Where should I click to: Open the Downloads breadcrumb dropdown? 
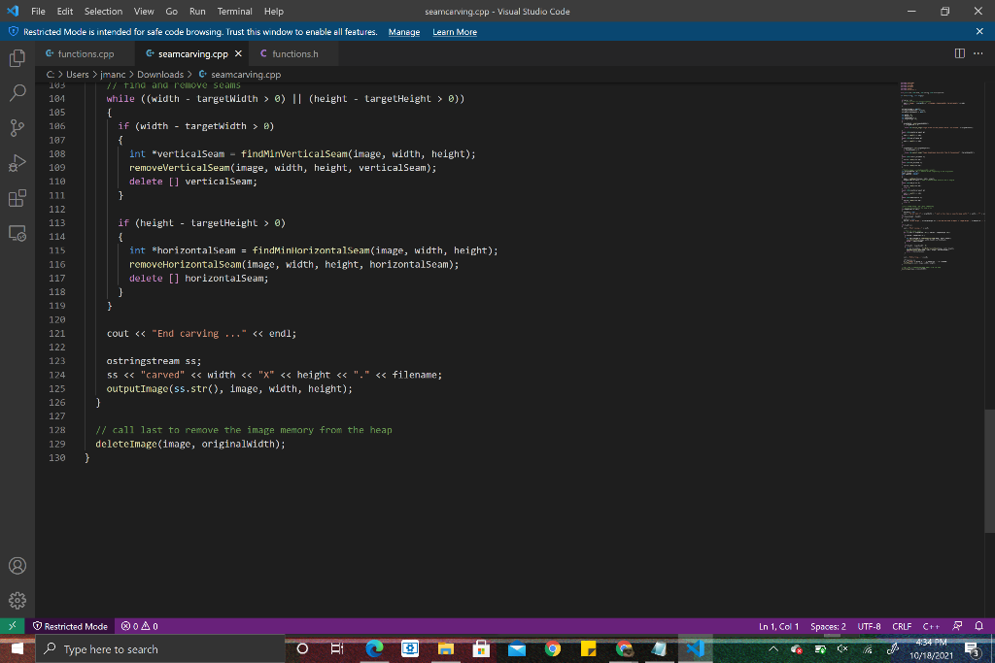pos(160,74)
